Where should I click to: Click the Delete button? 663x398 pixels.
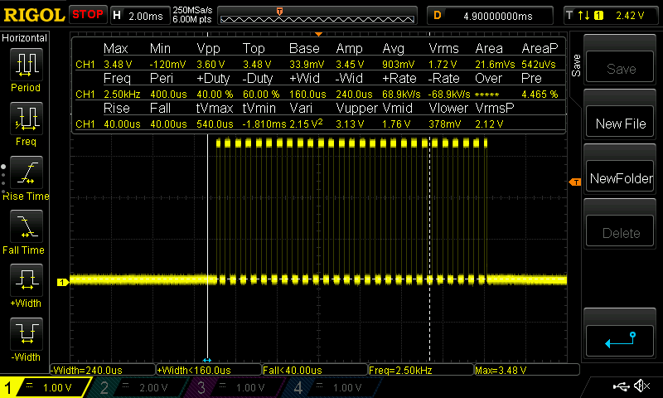(x=620, y=232)
